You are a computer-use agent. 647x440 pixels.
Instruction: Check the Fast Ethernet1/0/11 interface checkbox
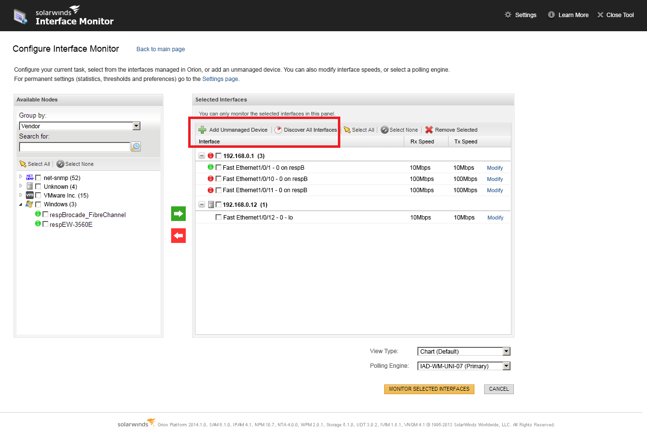(218, 190)
